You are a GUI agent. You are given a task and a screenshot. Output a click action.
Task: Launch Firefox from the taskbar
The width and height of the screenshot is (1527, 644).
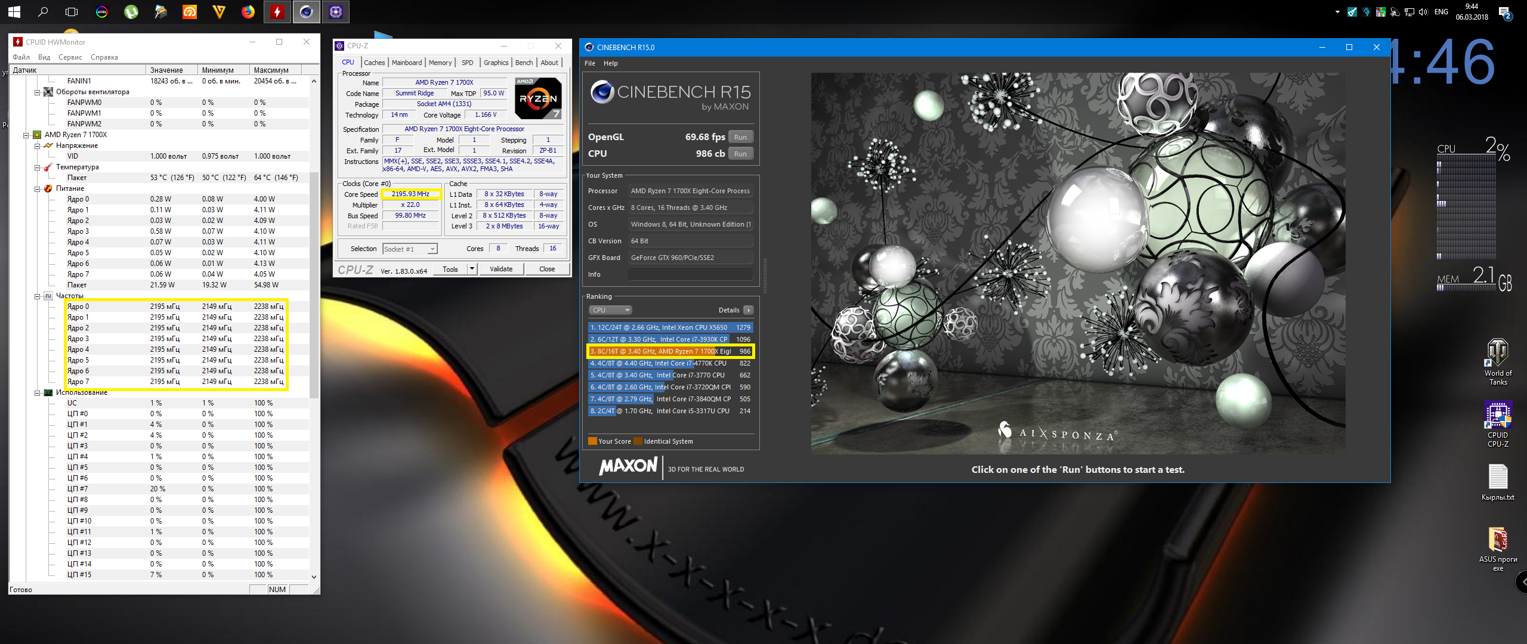(248, 11)
